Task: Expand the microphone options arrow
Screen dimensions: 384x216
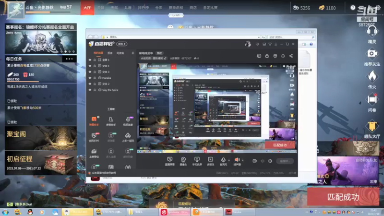Action: (x=229, y=160)
